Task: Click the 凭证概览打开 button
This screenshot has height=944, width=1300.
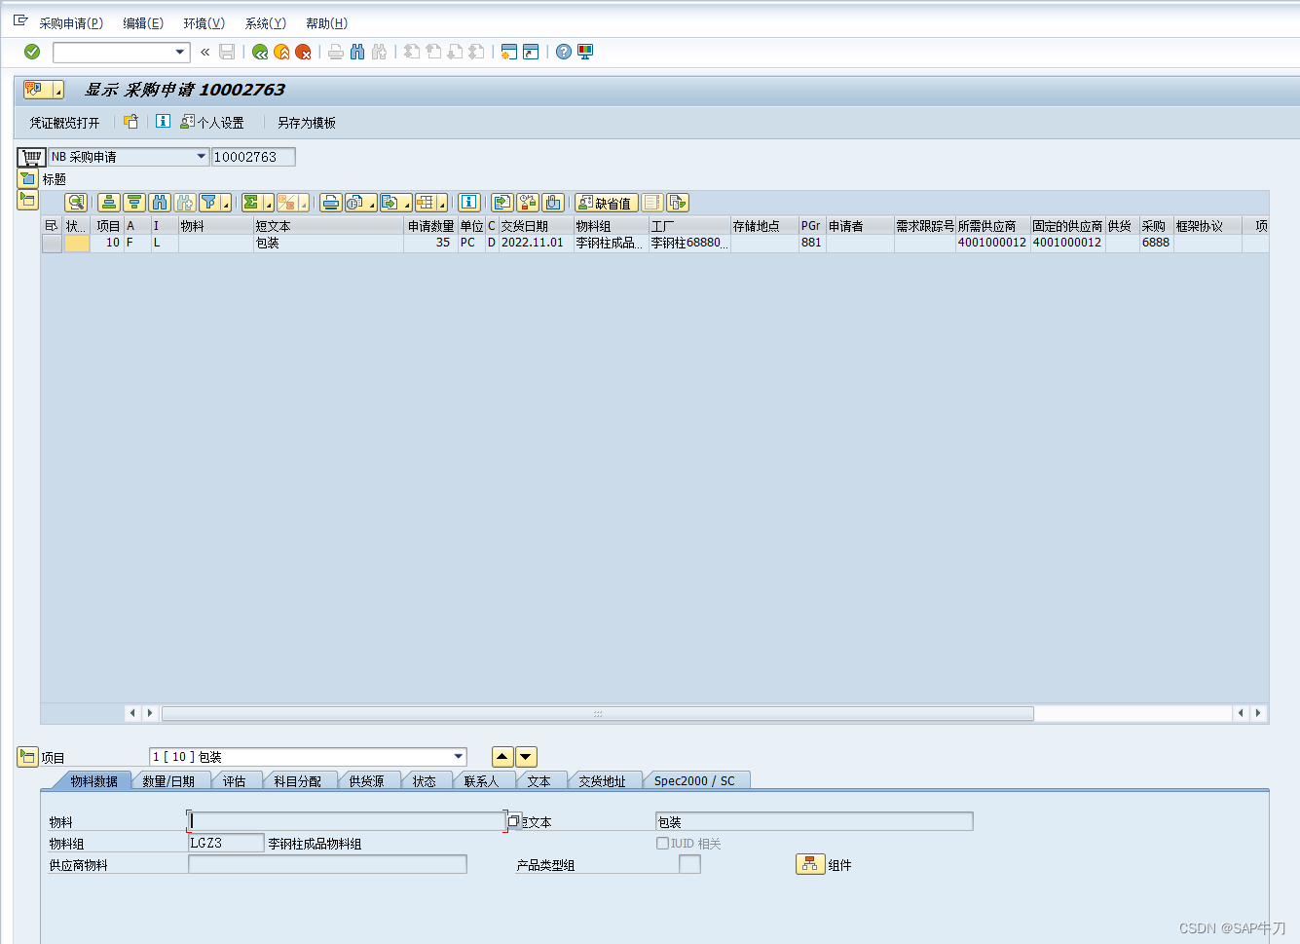Action: coord(64,123)
